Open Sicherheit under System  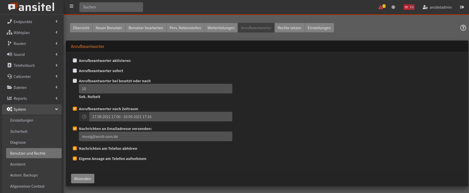19,131
